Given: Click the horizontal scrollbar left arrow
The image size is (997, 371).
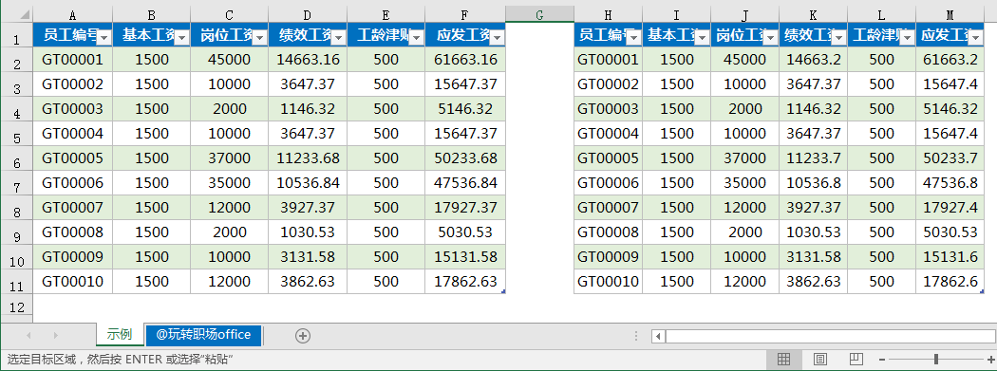Looking at the screenshot, I should tap(659, 336).
